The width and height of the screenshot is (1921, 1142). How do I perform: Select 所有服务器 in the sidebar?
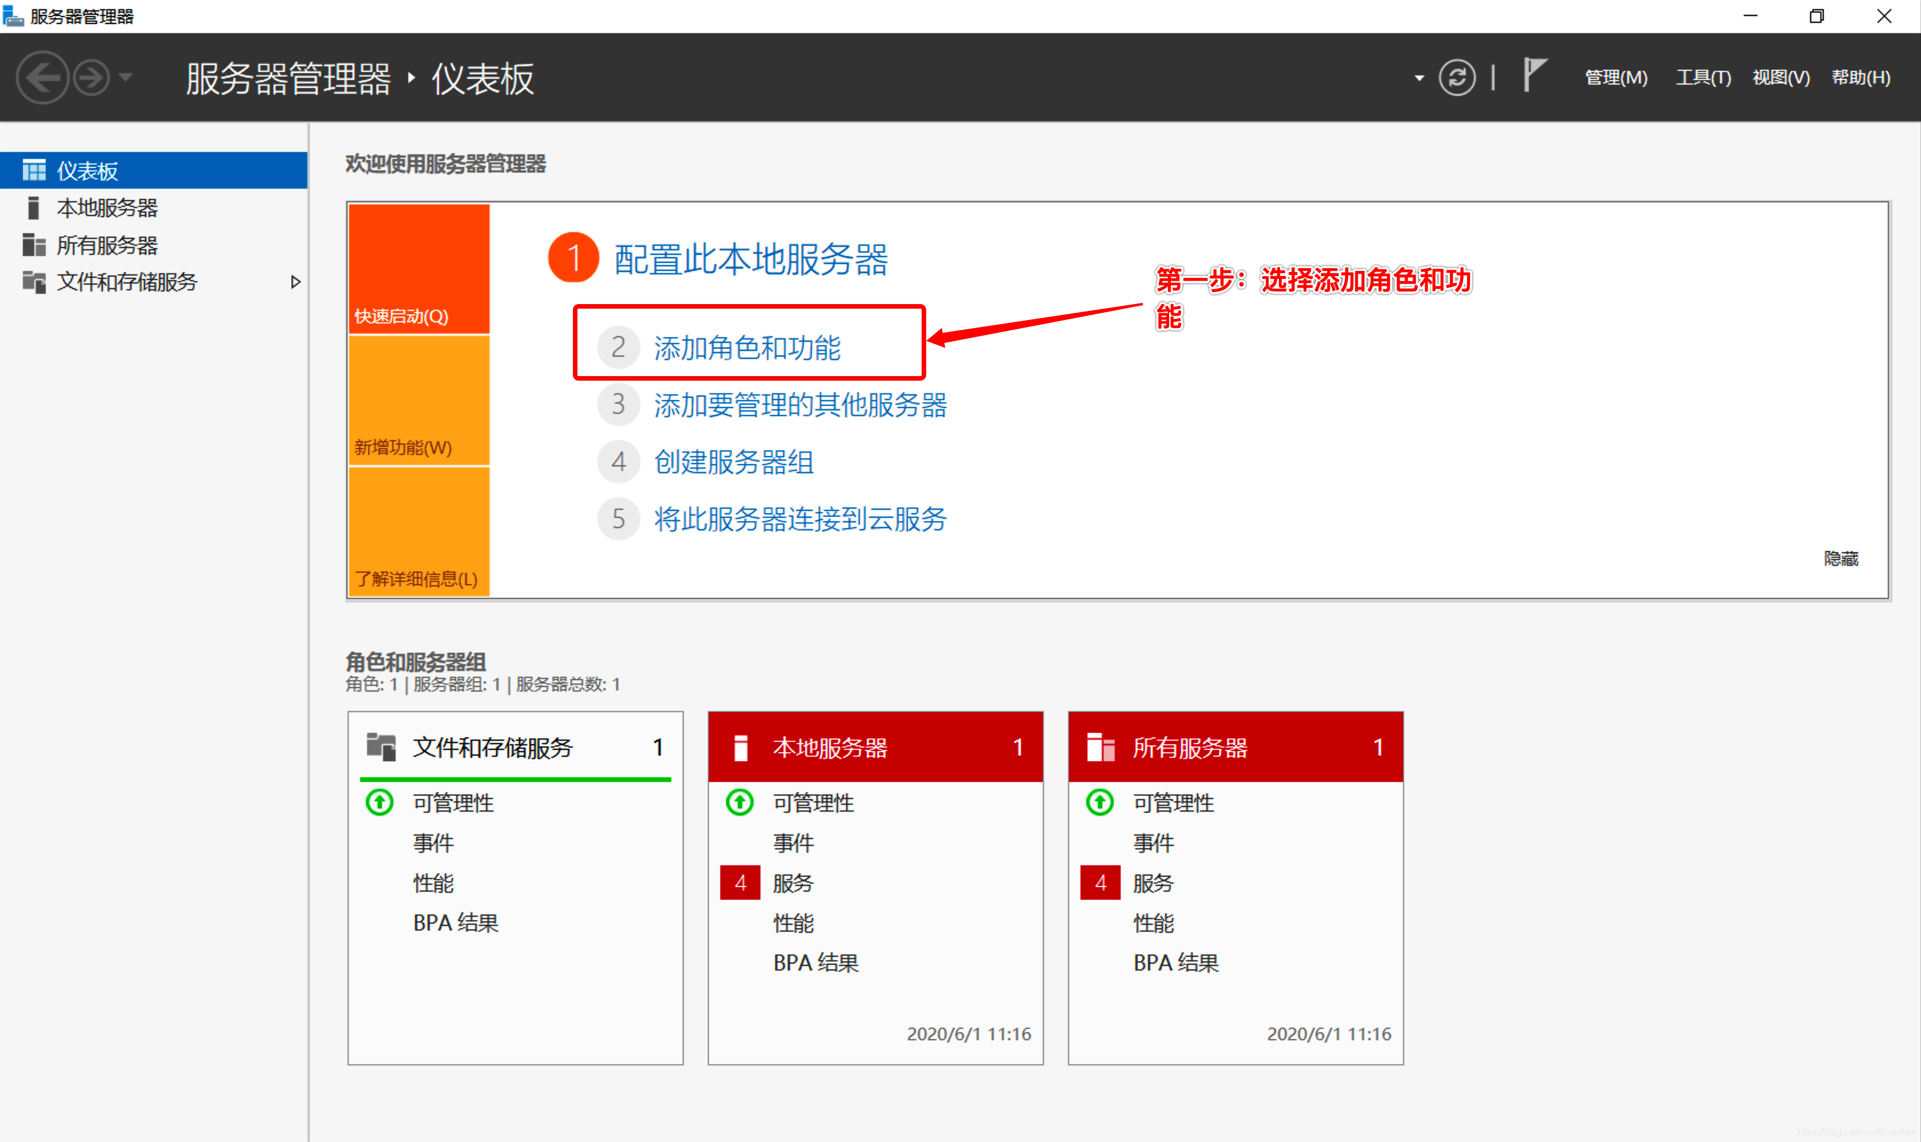coord(154,245)
